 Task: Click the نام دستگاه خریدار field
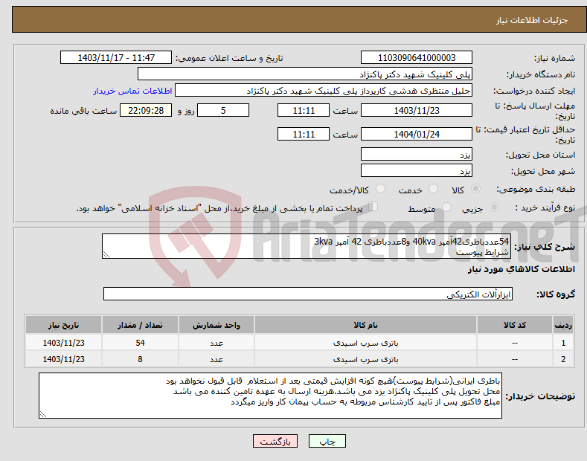point(305,74)
